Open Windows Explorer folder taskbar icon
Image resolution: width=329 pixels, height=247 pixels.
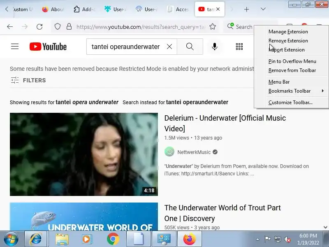click(x=62, y=239)
